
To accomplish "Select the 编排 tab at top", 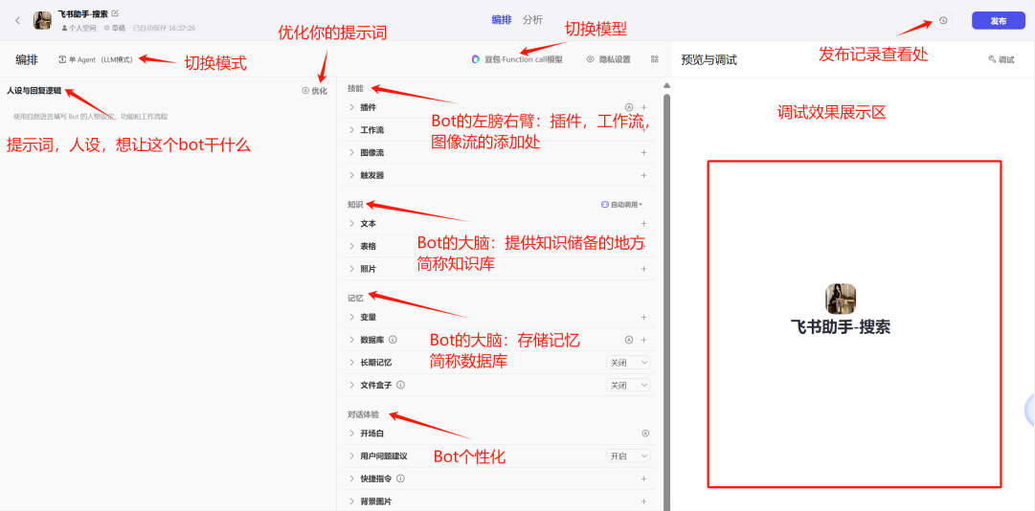I will tap(501, 20).
